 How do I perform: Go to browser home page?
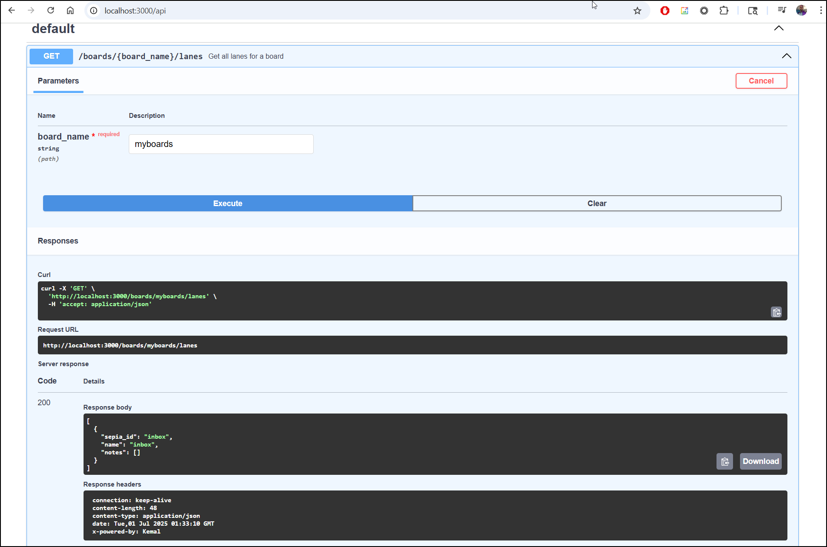click(70, 10)
